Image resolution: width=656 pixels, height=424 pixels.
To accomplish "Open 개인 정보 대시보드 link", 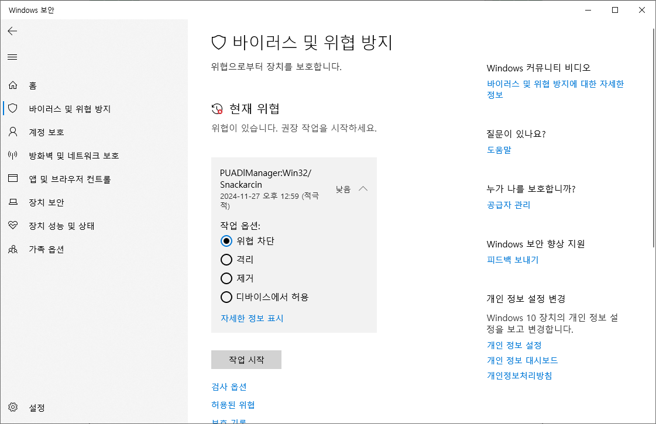I will [x=522, y=360].
